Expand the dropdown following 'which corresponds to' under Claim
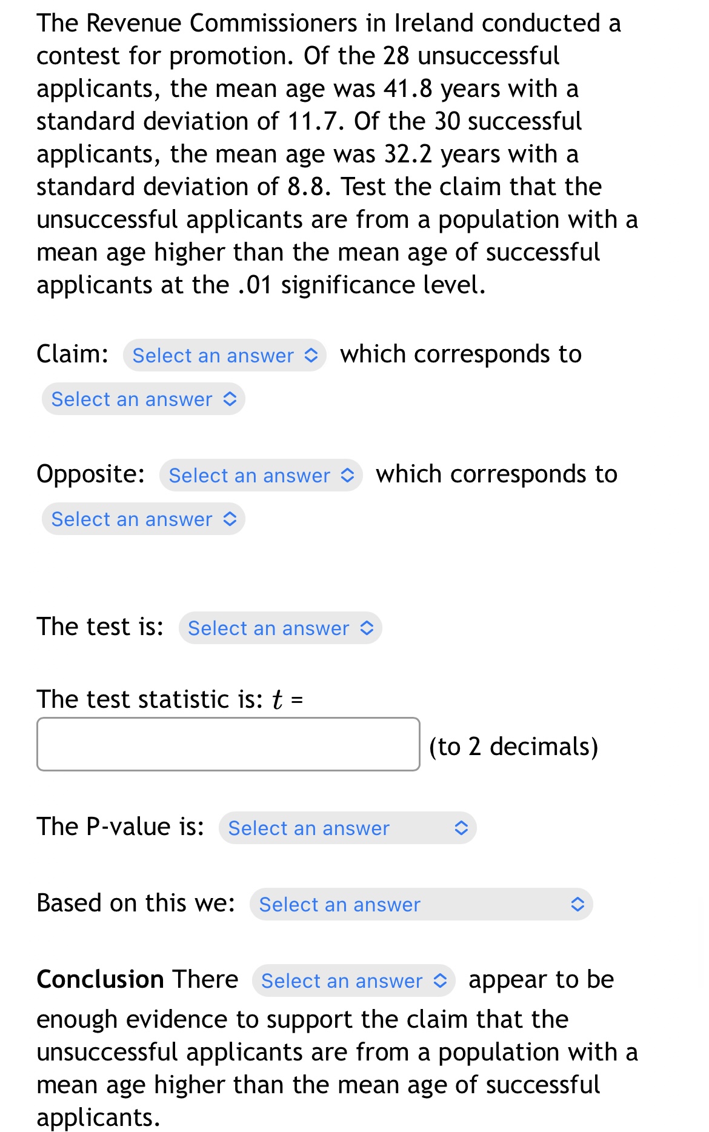This screenshot has width=709, height=1132. [x=142, y=399]
